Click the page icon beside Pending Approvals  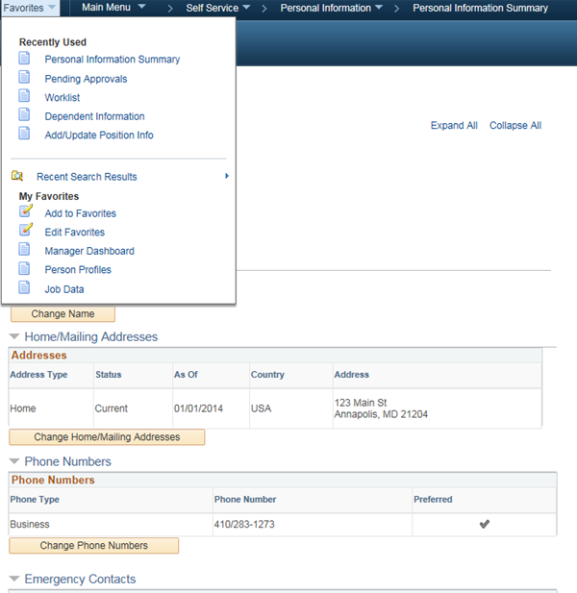pos(24,77)
